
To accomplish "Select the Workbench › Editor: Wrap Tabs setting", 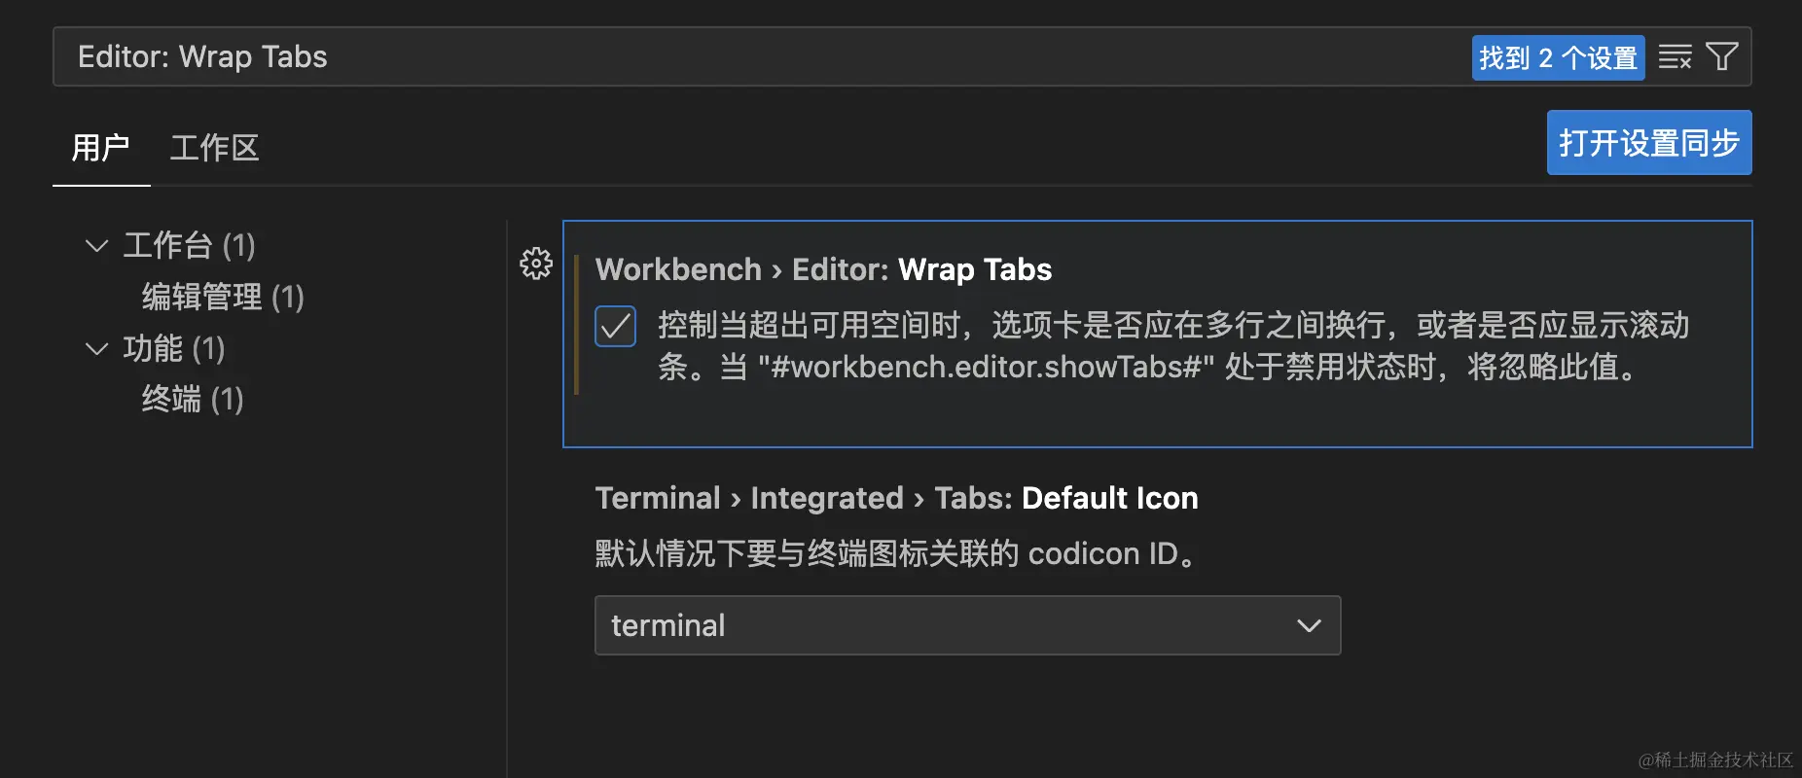I will 823,269.
